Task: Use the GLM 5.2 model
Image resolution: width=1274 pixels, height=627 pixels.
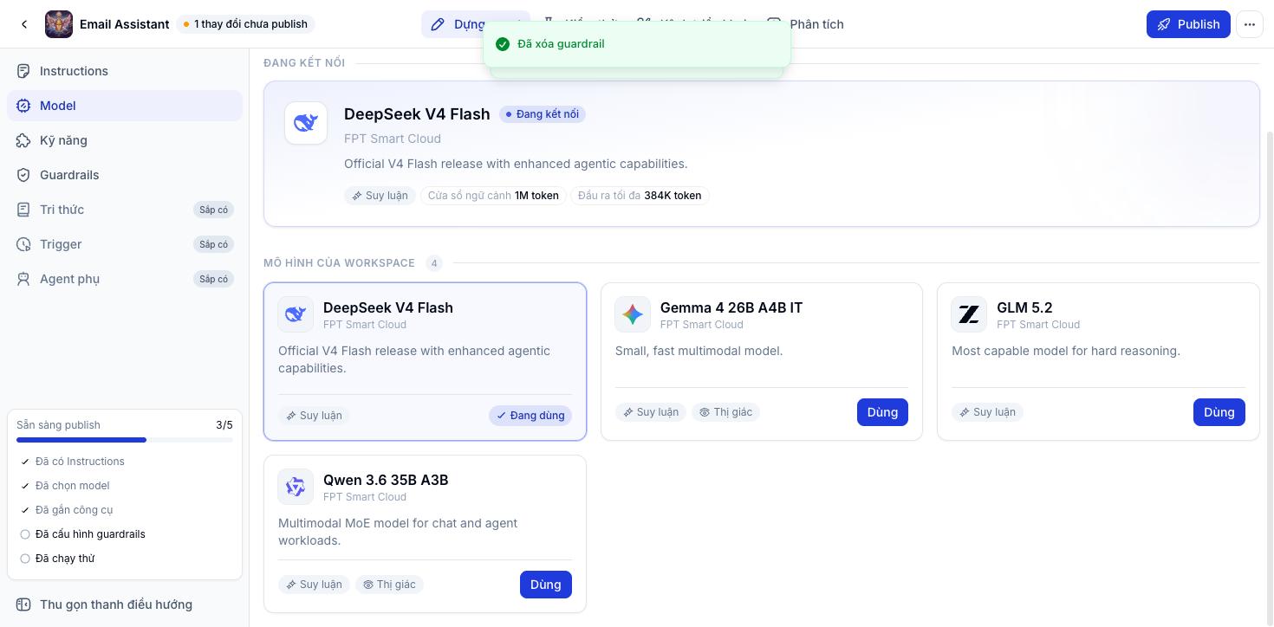Action: [1219, 412]
